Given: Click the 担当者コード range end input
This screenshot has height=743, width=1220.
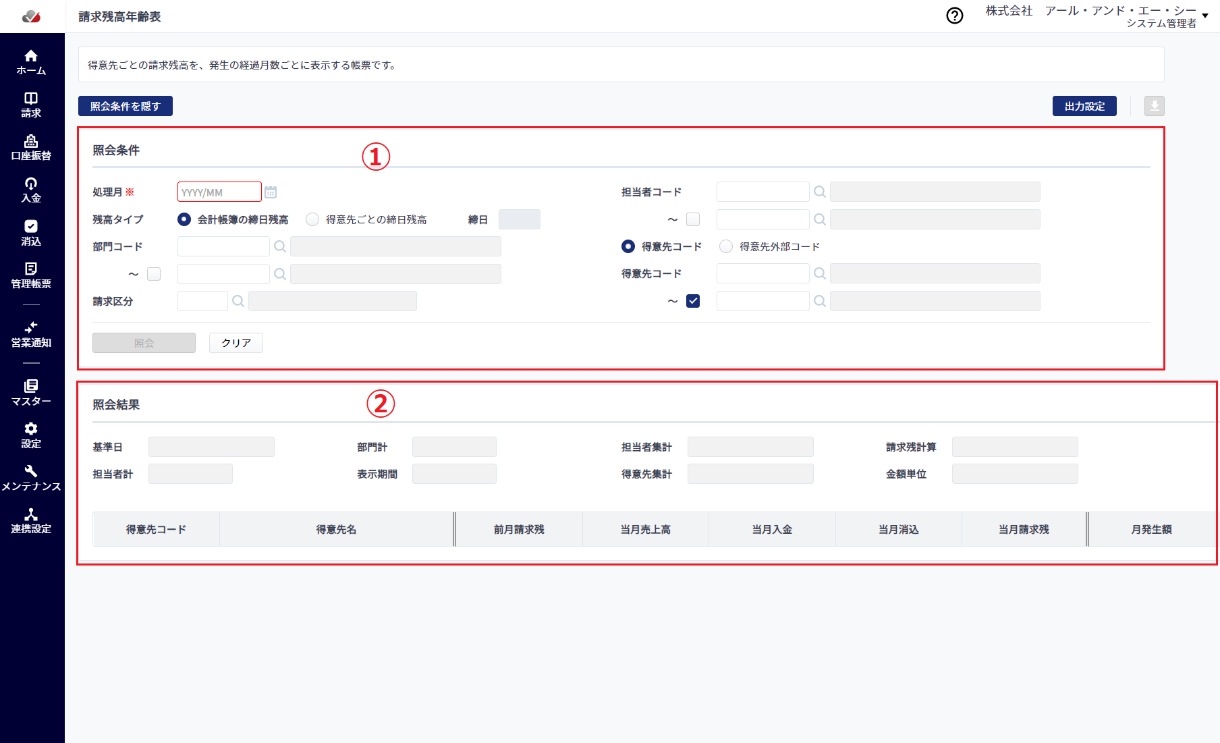Looking at the screenshot, I should click(x=762, y=219).
